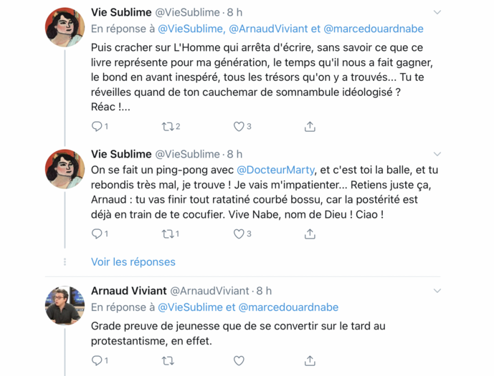Like Arnaud Viviant's tweet
This screenshot has width=494, height=376.
(239, 361)
